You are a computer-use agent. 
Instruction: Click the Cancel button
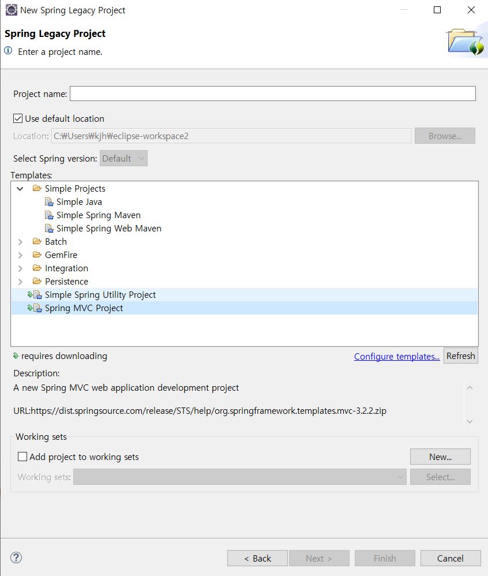[x=451, y=558]
